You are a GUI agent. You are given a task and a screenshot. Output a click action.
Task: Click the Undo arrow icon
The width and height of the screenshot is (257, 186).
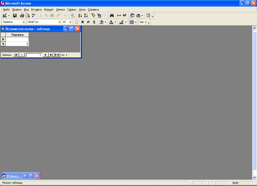coord(66,16)
